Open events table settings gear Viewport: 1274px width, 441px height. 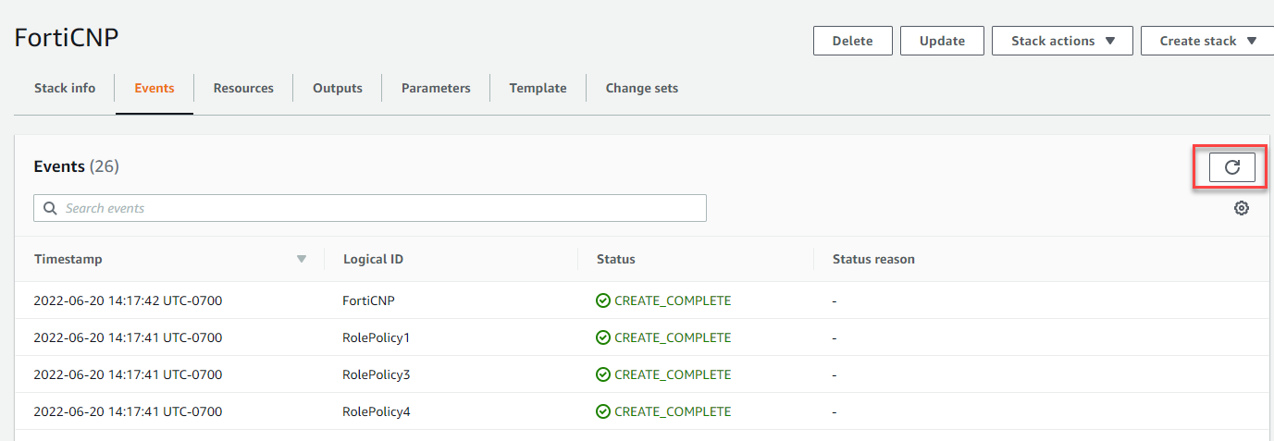point(1242,208)
